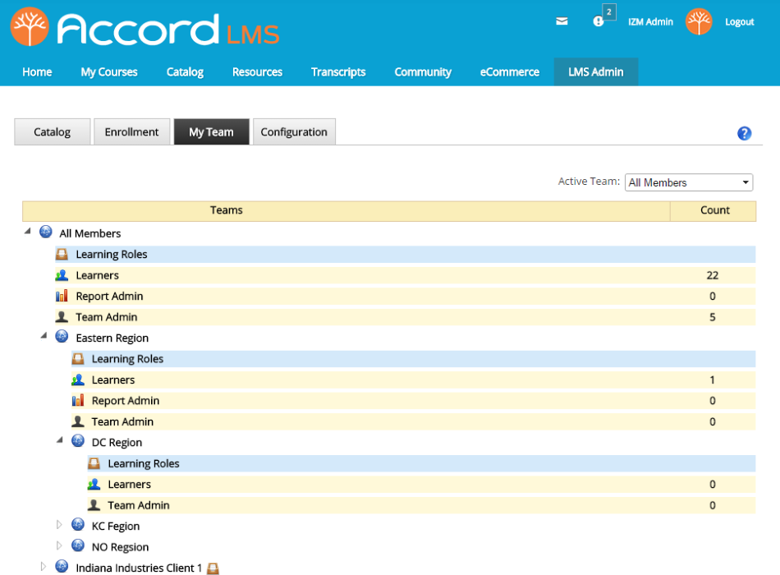Click the Team Admin label under DC Region
This screenshot has height=575, width=780.
pos(139,505)
